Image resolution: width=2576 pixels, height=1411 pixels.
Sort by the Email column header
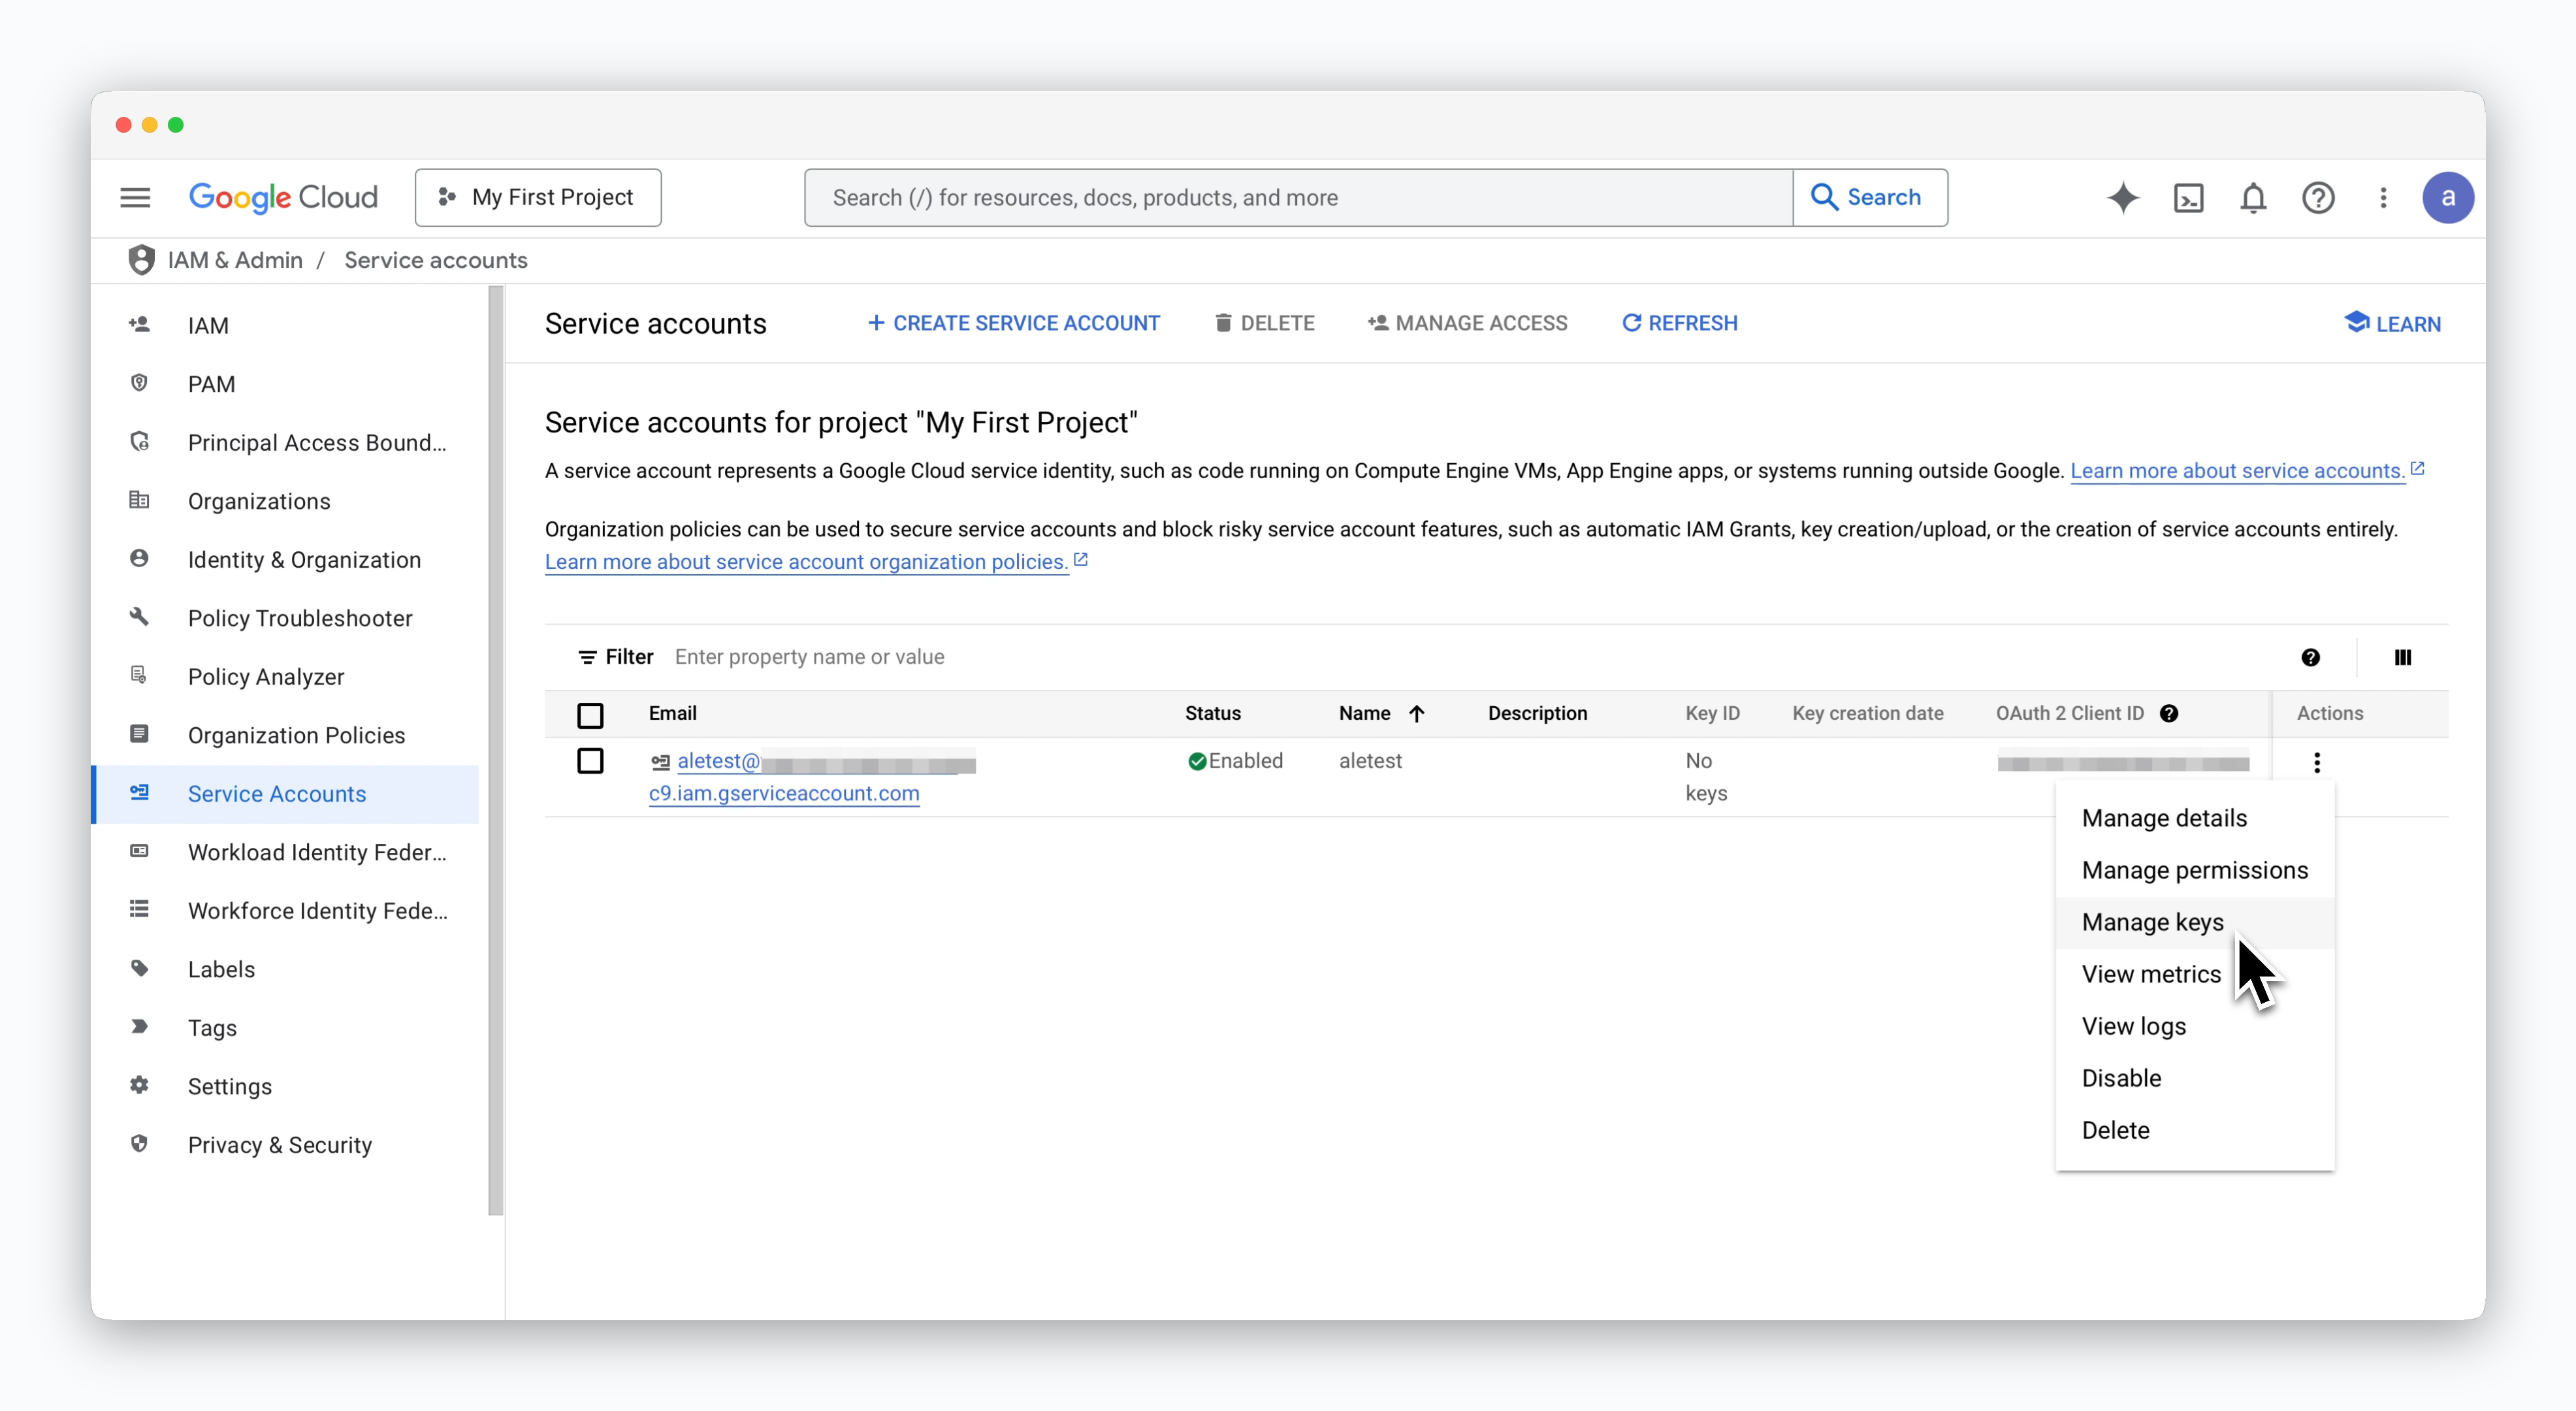point(673,713)
